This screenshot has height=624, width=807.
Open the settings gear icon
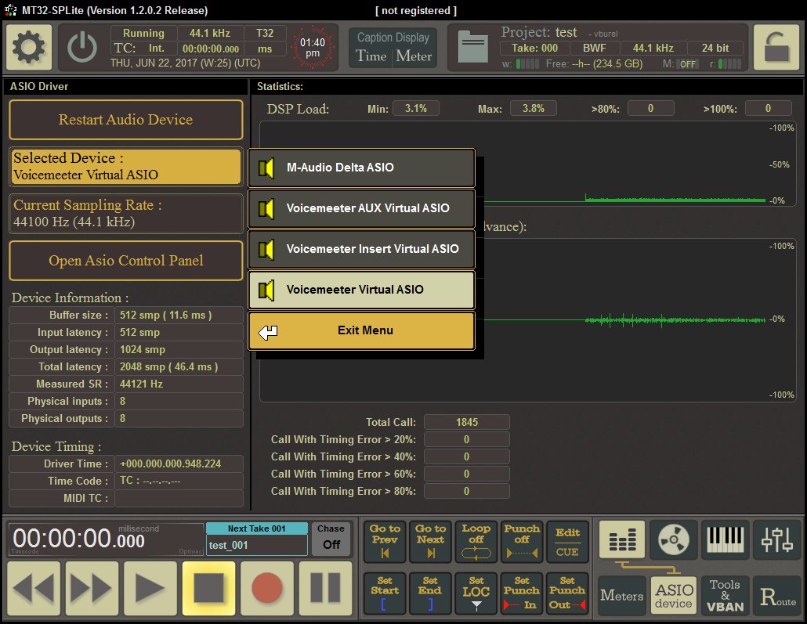(x=29, y=47)
